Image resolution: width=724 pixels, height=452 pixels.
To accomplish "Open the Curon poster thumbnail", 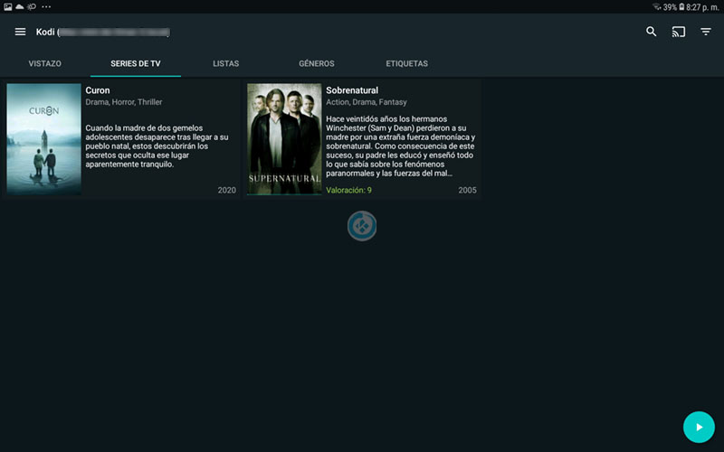I will click(x=43, y=139).
